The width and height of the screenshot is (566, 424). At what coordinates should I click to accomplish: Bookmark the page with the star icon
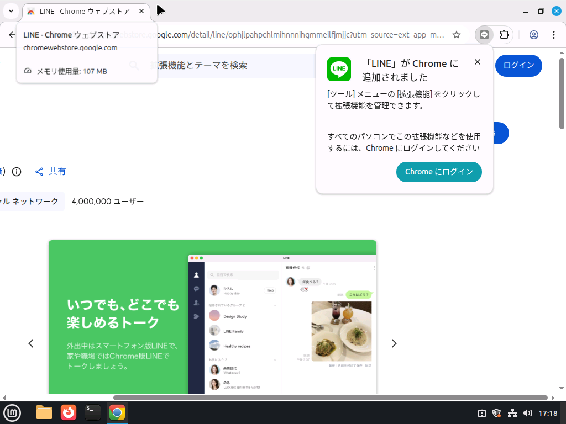pyautogui.click(x=457, y=34)
